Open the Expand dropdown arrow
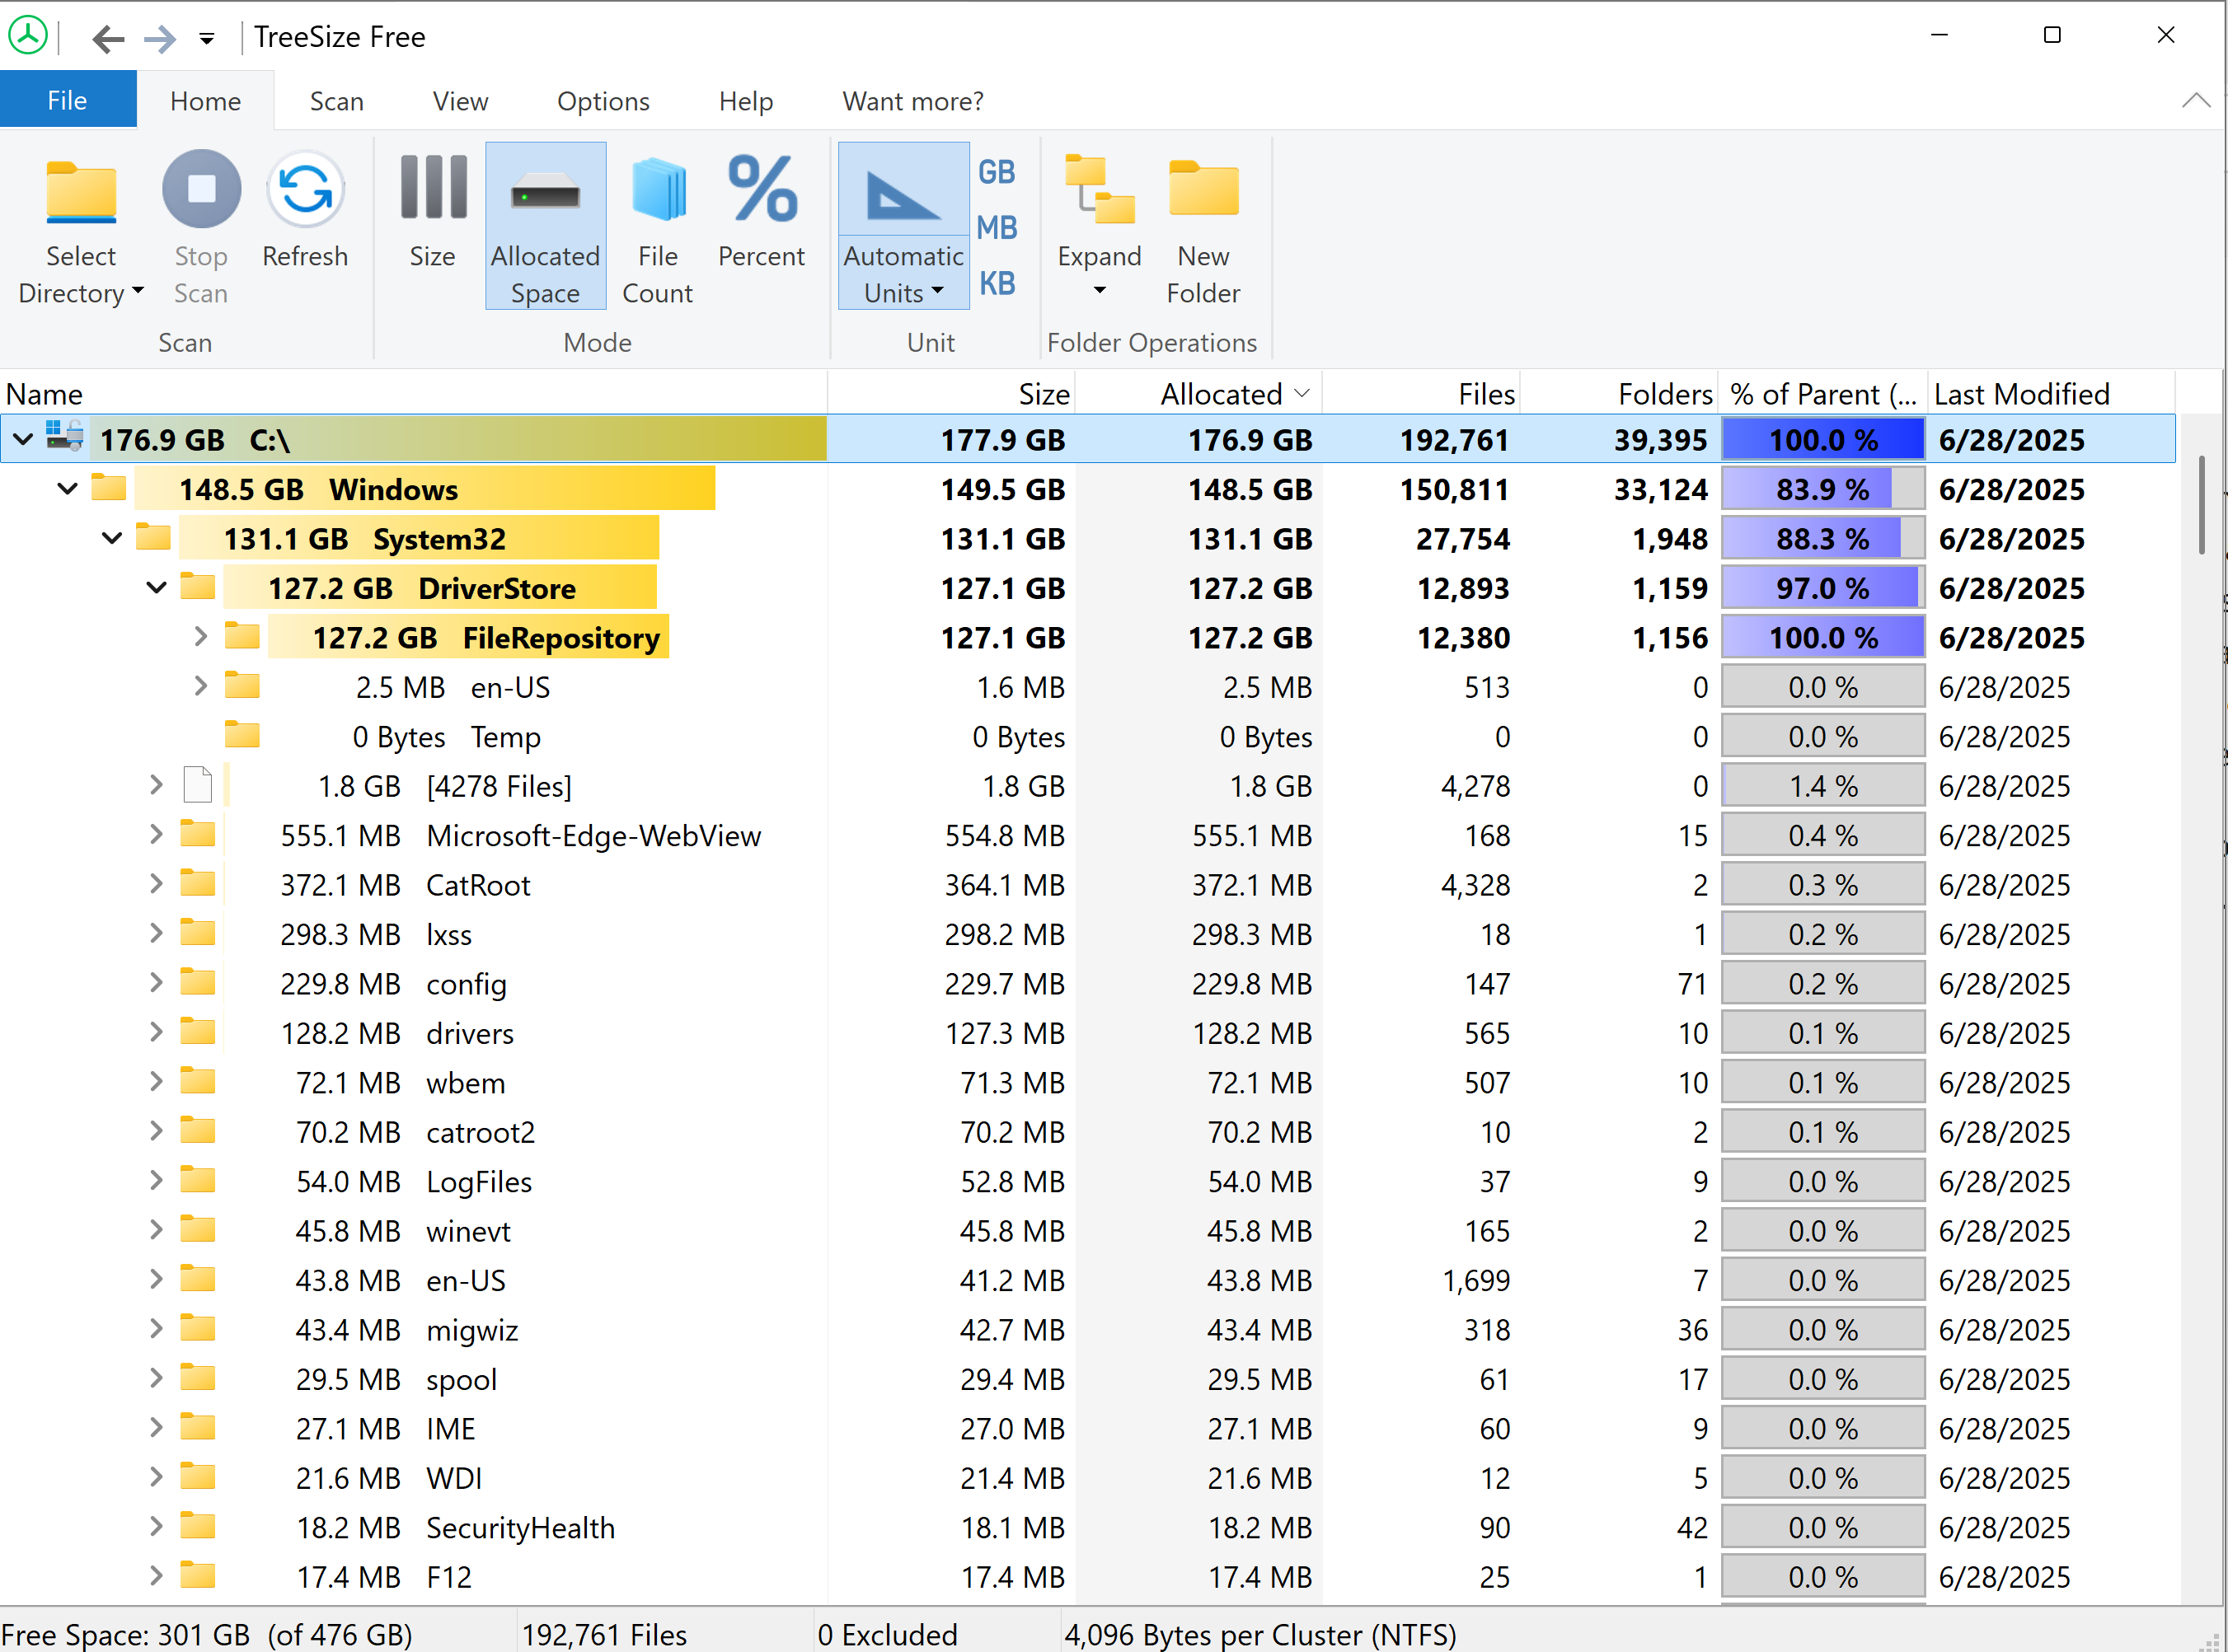Screen dimensions: 2228x1652 point(1100,290)
